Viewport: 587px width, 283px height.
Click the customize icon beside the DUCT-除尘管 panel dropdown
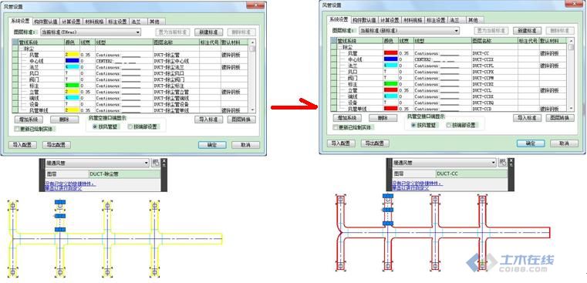coord(156,163)
